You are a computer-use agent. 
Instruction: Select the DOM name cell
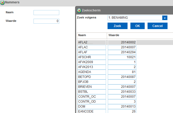coord(92,107)
